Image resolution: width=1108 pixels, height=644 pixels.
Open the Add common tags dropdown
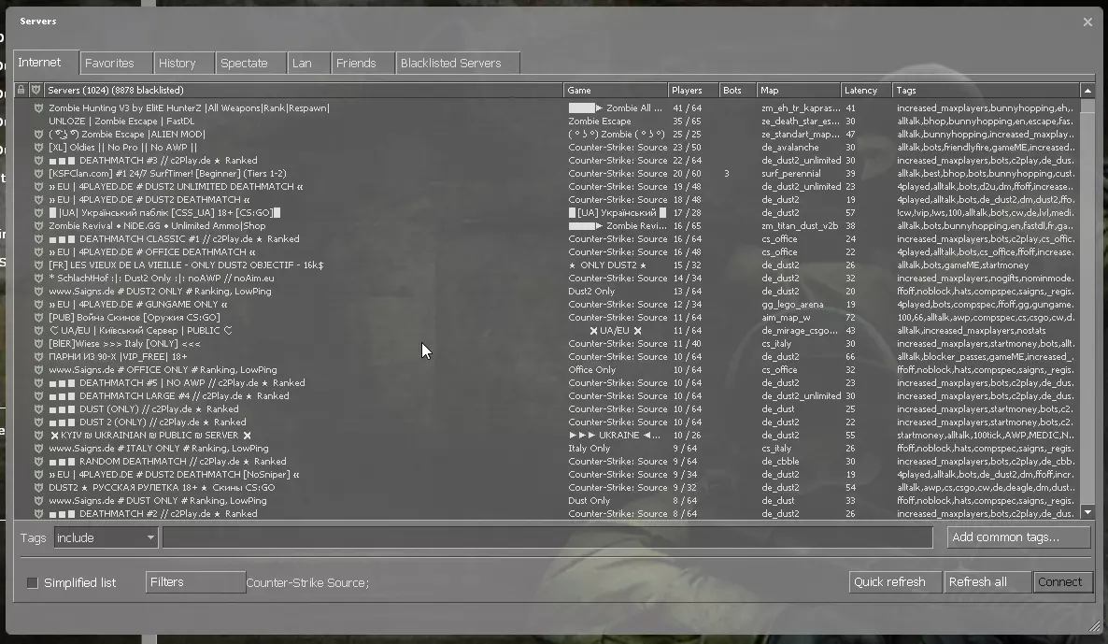click(1018, 537)
